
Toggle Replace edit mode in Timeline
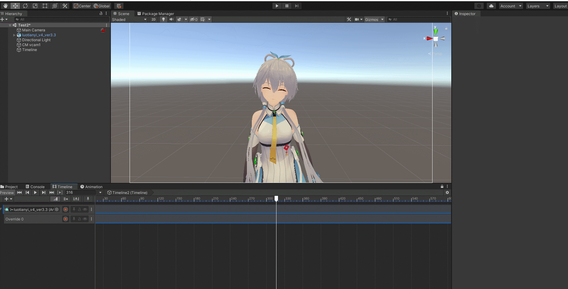tap(76, 199)
